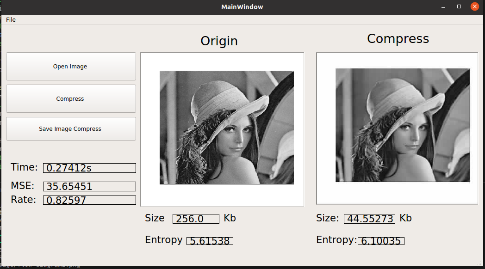
Task: Select the Time value field 0.27412s
Action: (x=89, y=168)
